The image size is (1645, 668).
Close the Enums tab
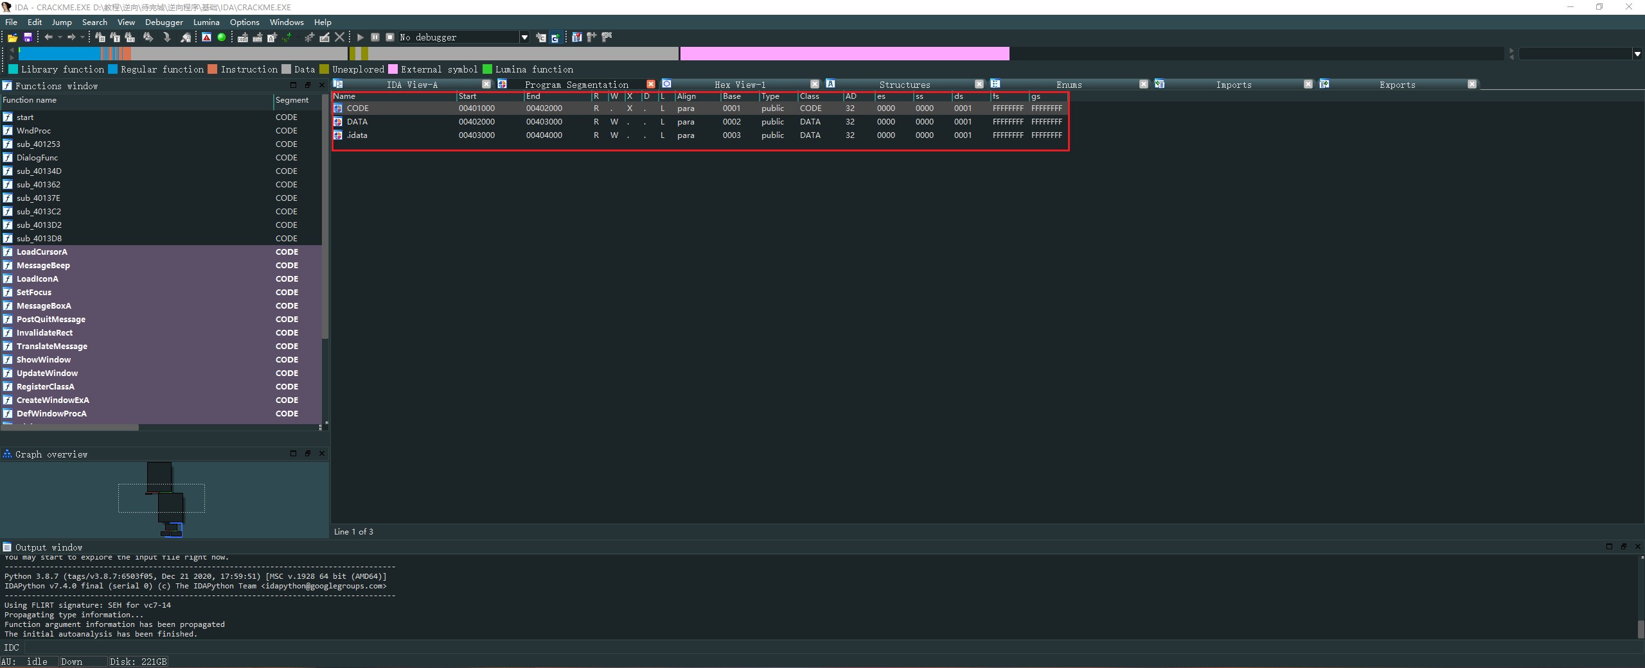pos(1144,84)
